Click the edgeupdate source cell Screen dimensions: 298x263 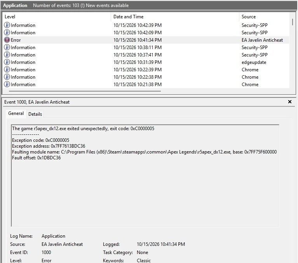[254, 62]
